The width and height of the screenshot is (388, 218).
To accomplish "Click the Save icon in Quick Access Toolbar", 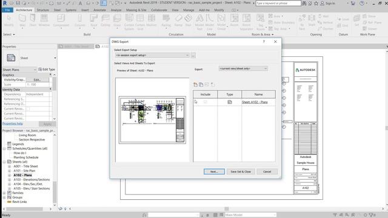I will (18, 3).
